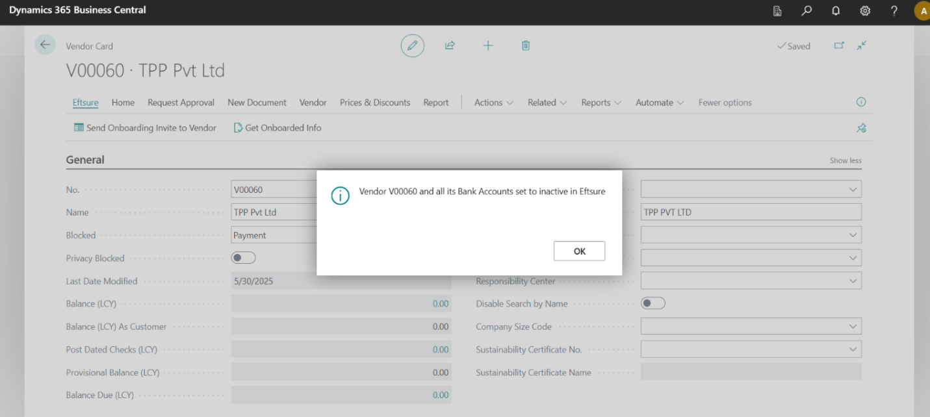Open page in new window icon
Viewport: 930px width, 417px height.
coord(839,45)
